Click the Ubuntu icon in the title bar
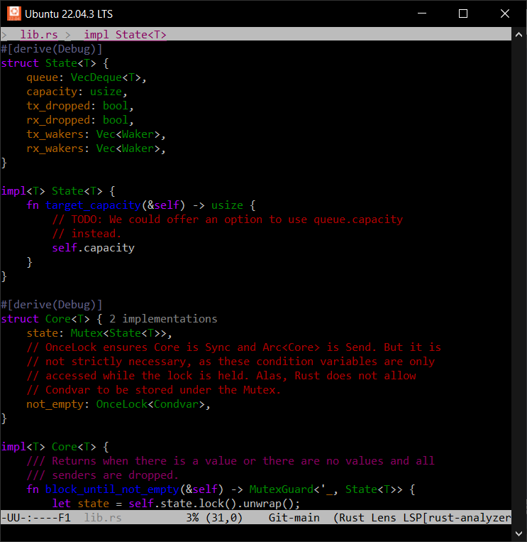This screenshot has width=527, height=542. (x=13, y=13)
